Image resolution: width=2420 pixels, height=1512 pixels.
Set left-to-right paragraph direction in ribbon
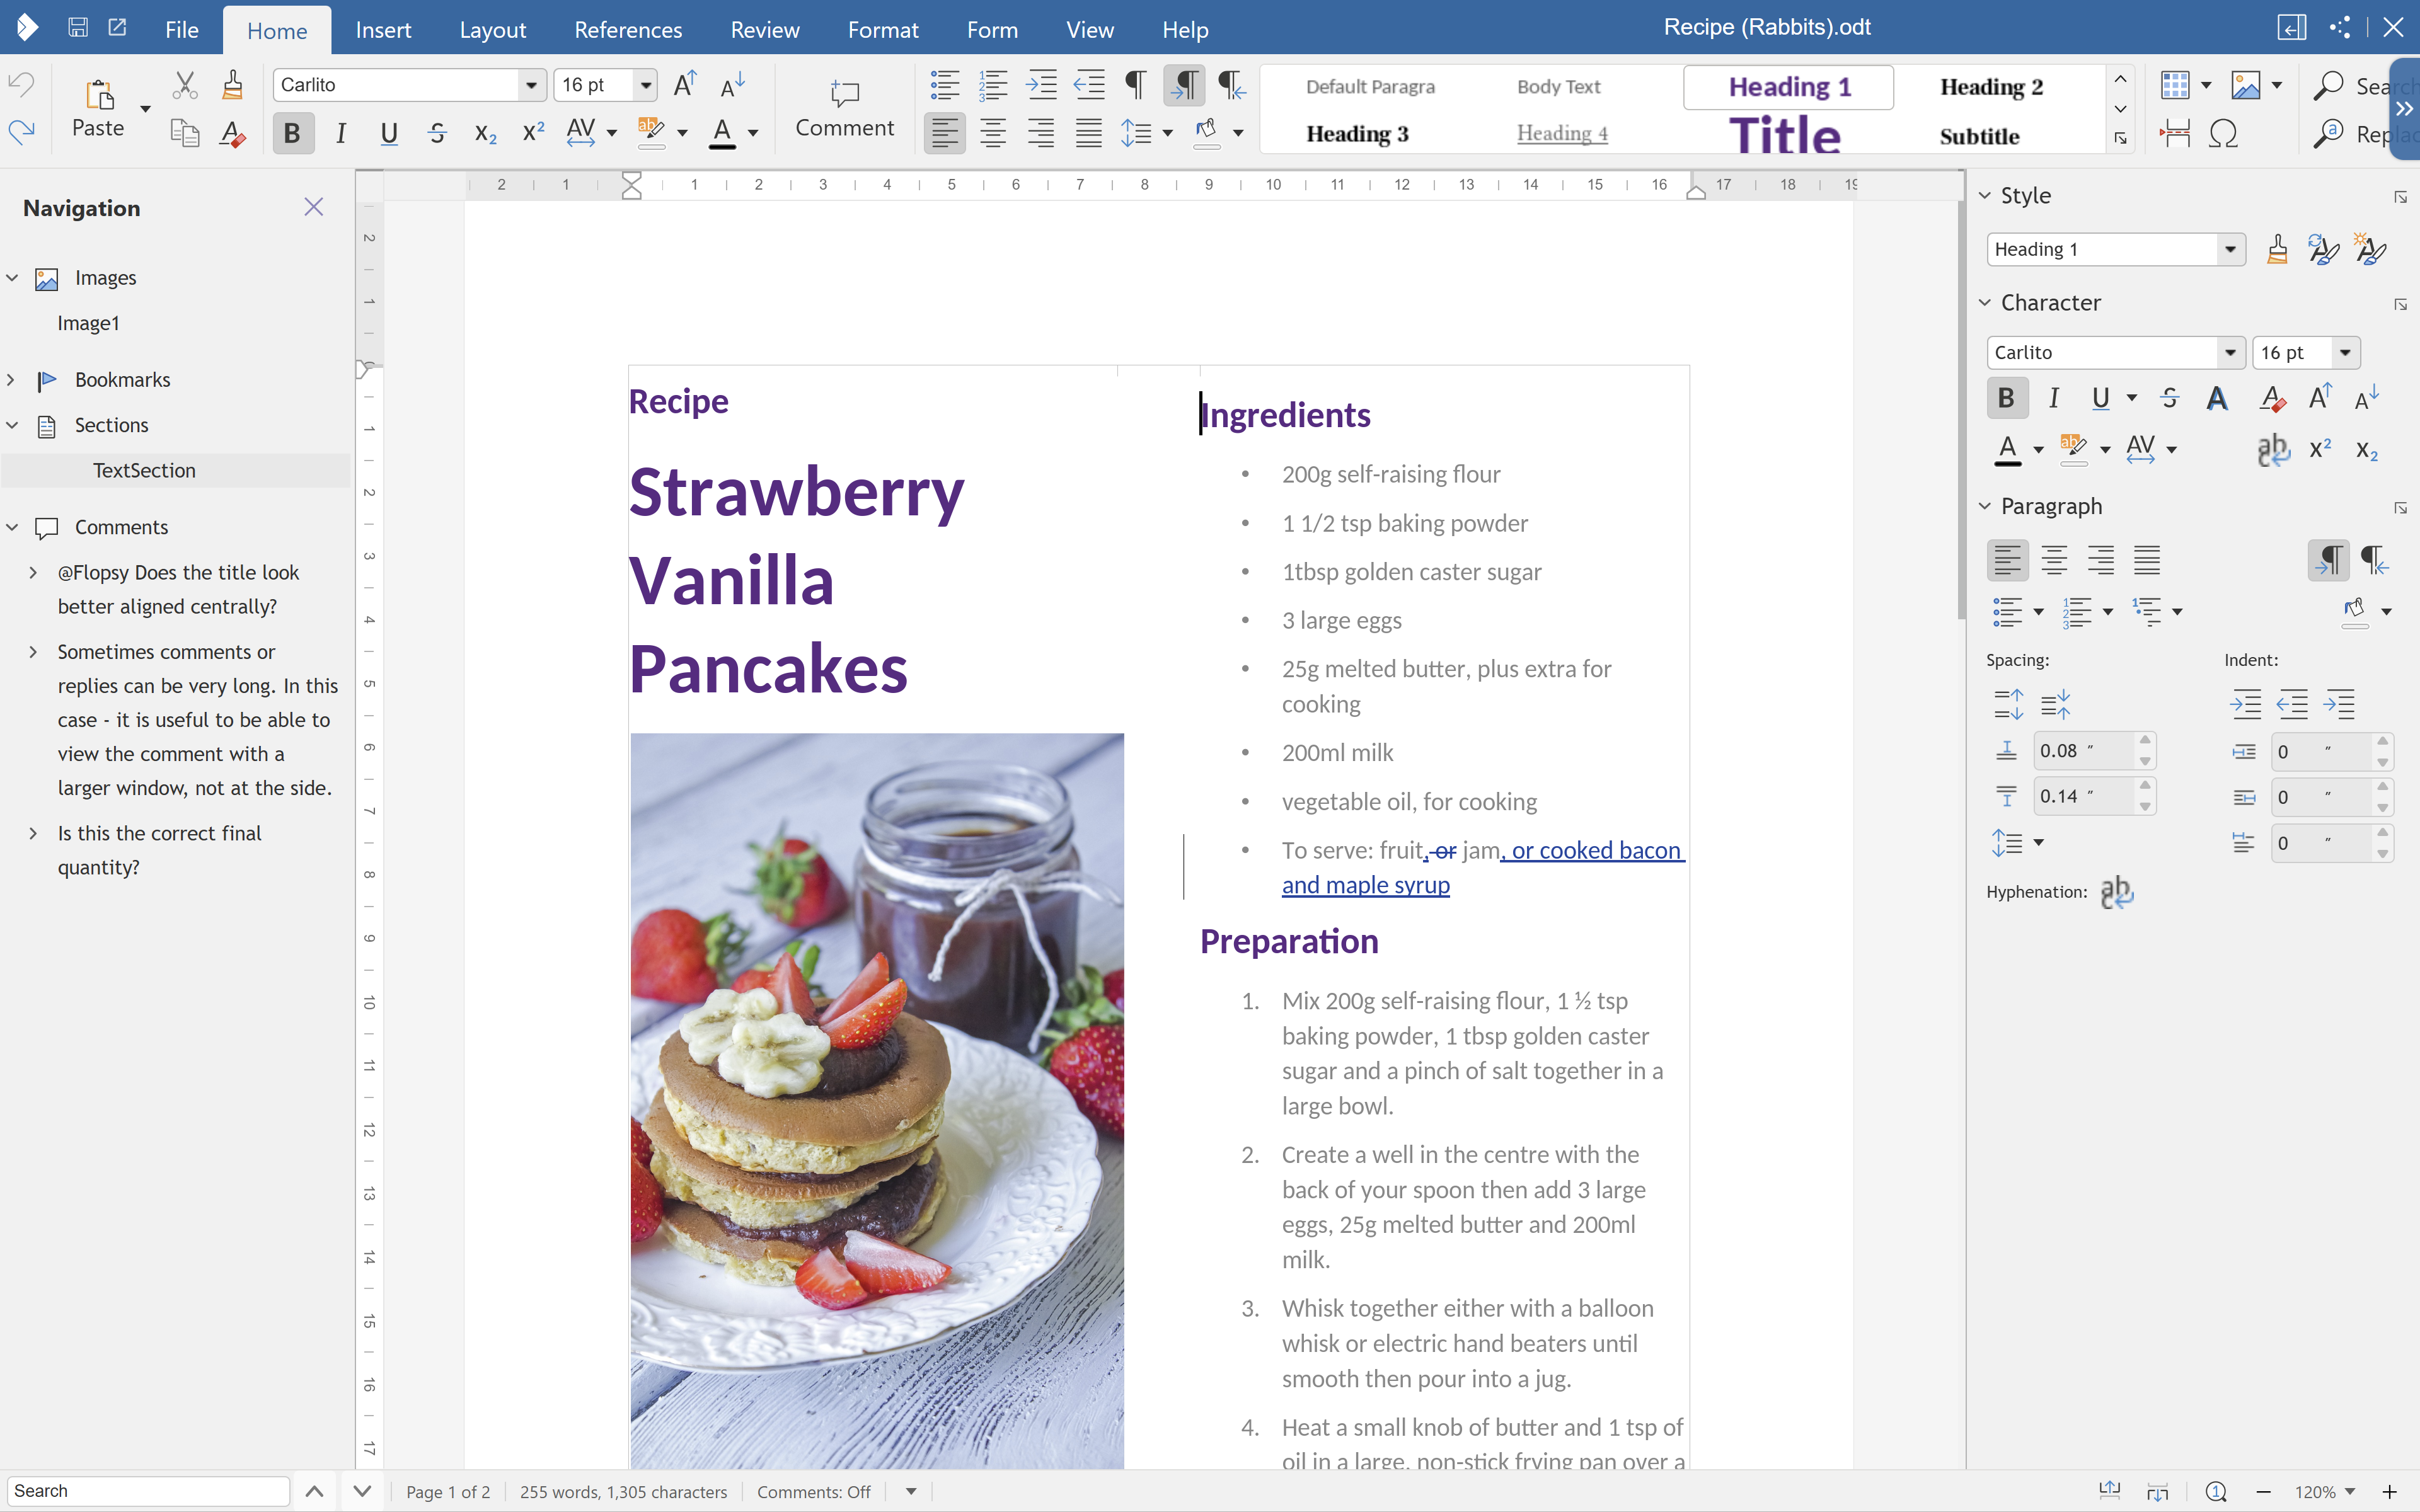tap(1184, 85)
